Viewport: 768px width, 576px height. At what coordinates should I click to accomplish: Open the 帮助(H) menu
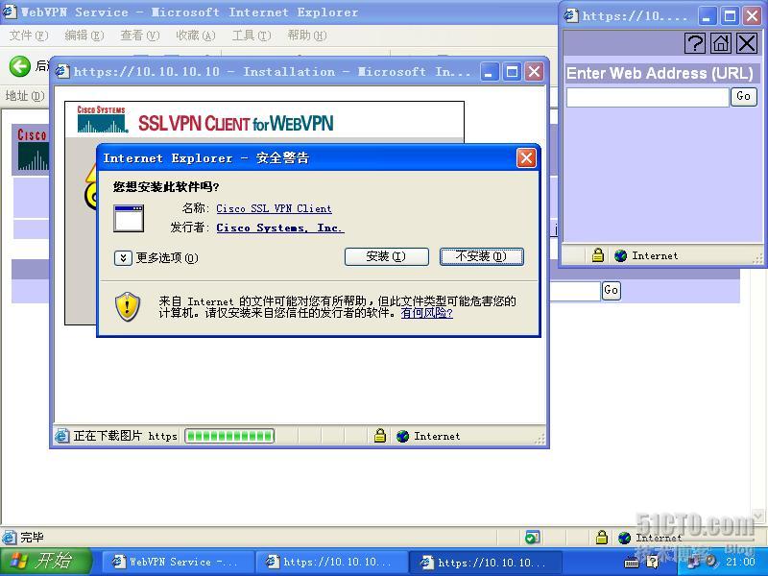pyautogui.click(x=307, y=36)
